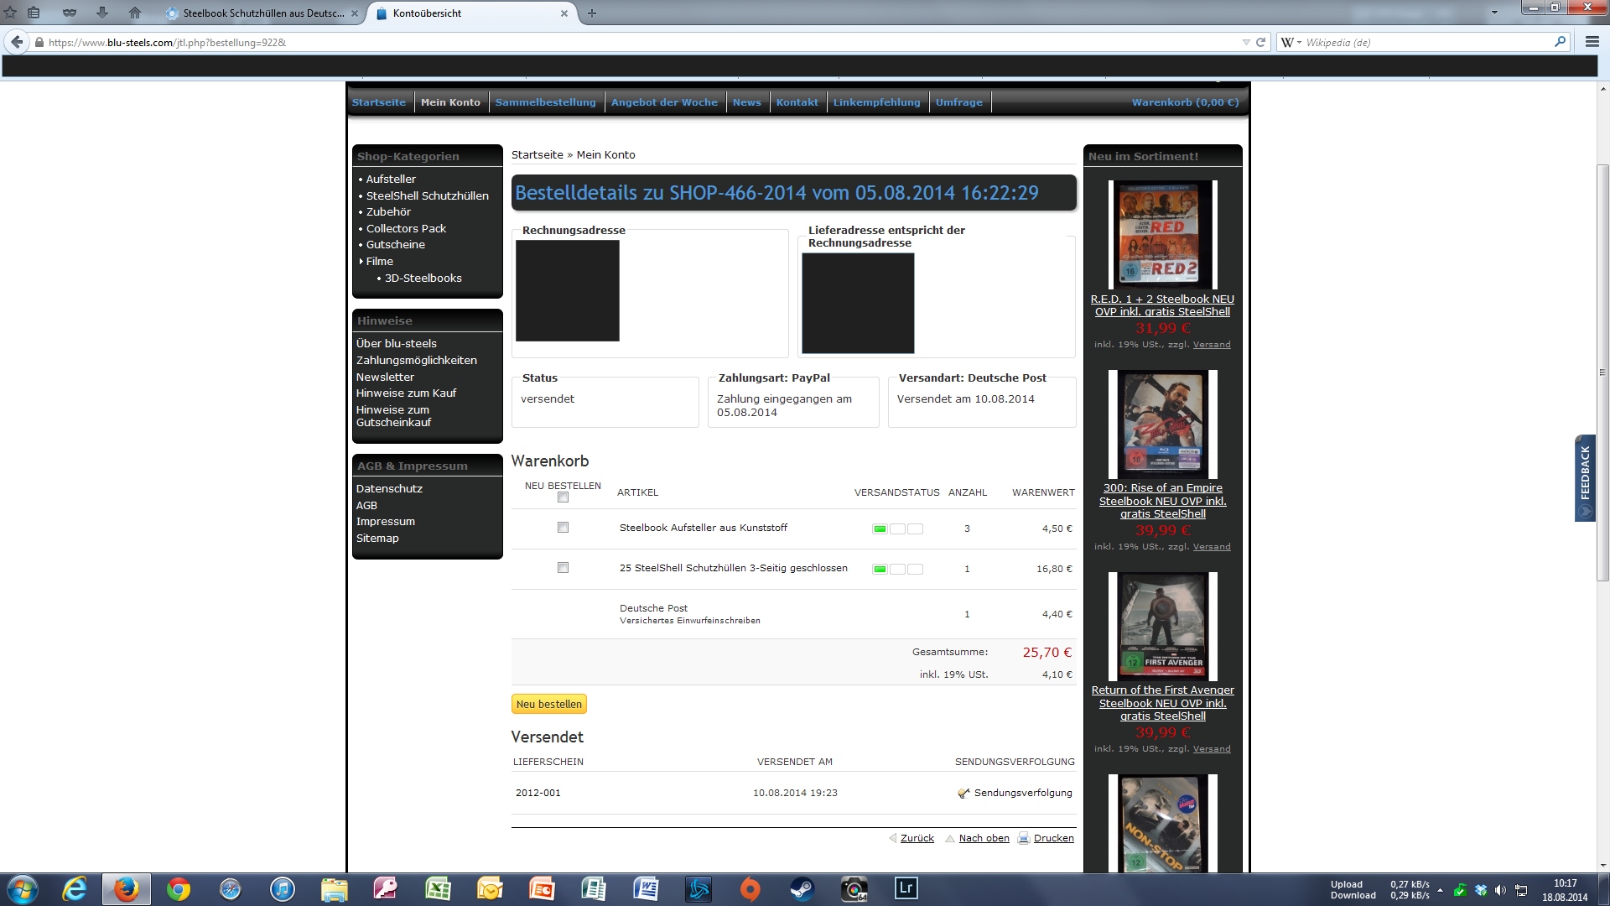Open the new tab plus button
This screenshot has width=1610, height=906.
592,13
